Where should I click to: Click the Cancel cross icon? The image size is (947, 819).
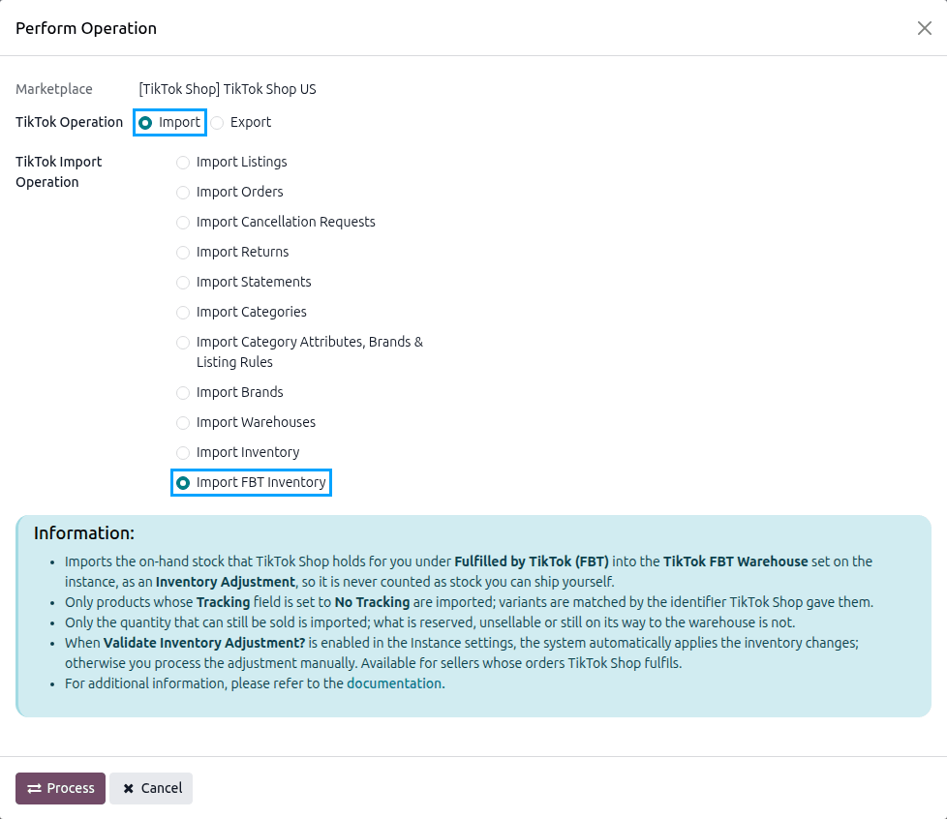tap(128, 789)
